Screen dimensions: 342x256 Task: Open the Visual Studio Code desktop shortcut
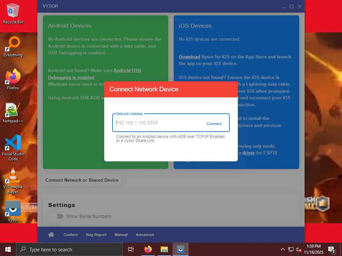click(x=13, y=148)
